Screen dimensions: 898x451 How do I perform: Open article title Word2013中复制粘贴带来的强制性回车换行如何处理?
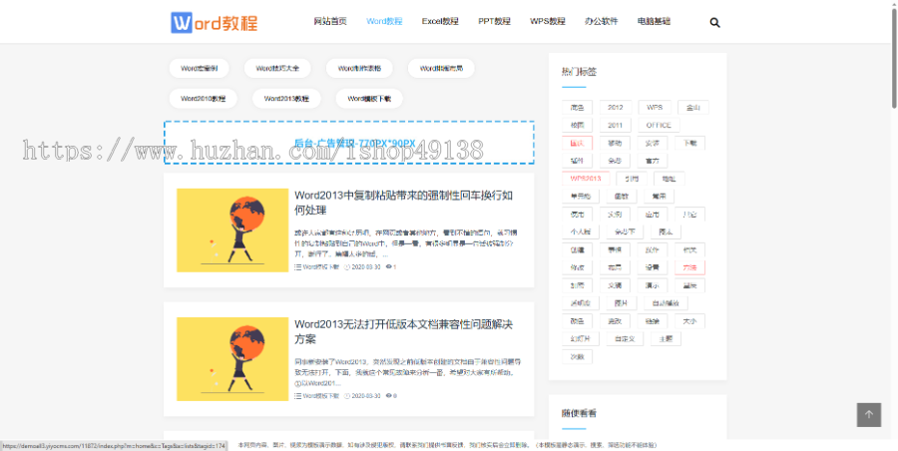(x=404, y=203)
